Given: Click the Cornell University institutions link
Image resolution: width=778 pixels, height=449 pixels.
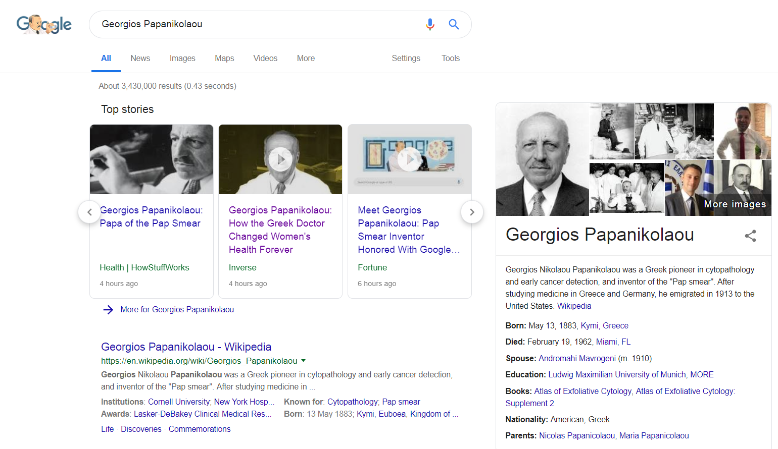Looking at the screenshot, I should (x=179, y=402).
